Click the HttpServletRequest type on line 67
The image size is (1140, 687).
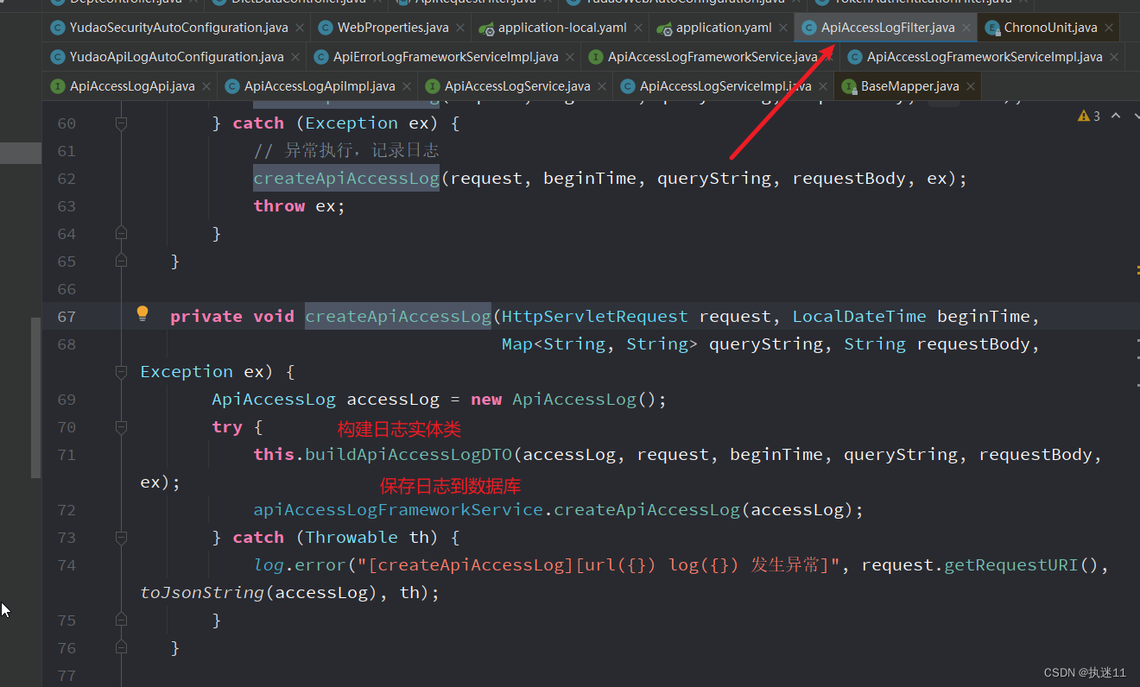[595, 317]
